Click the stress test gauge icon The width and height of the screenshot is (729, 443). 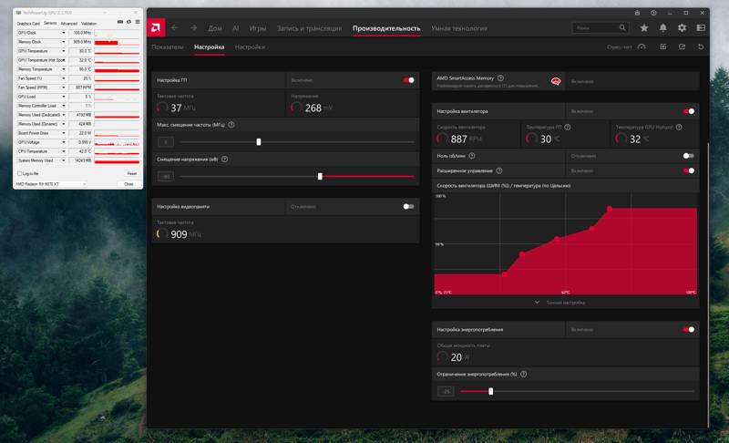tap(642, 46)
